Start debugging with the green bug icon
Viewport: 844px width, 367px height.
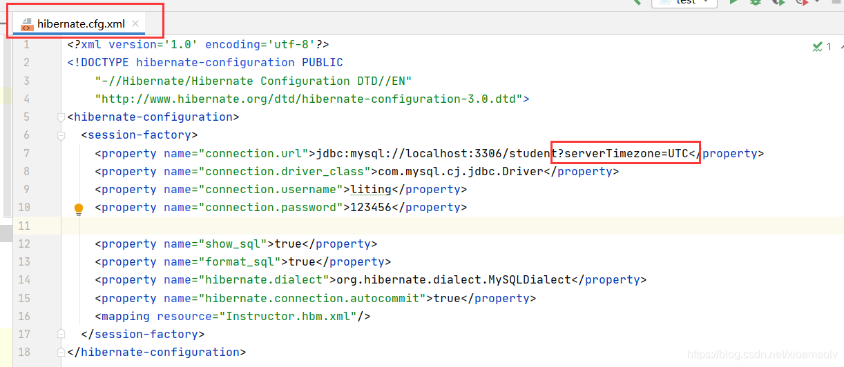(x=756, y=2)
